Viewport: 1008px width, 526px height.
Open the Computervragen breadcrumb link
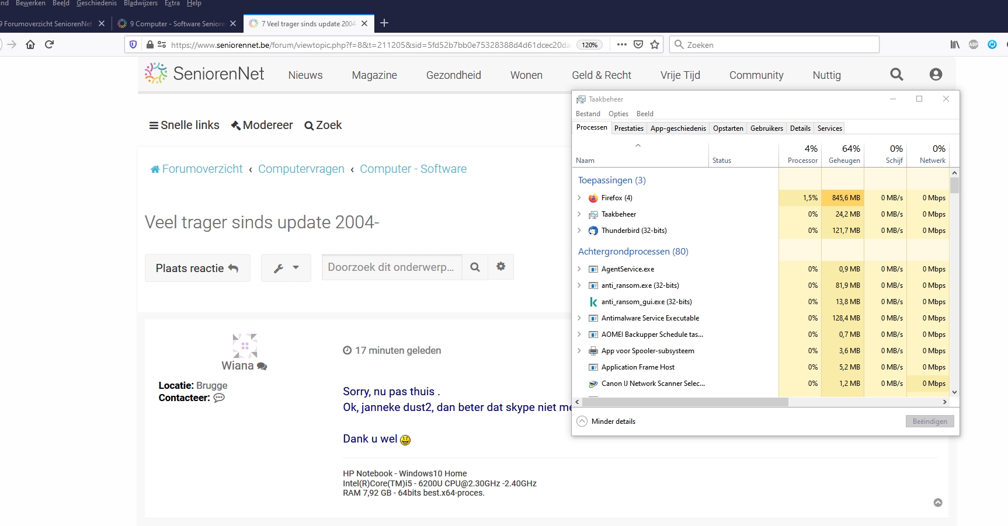pyautogui.click(x=301, y=169)
